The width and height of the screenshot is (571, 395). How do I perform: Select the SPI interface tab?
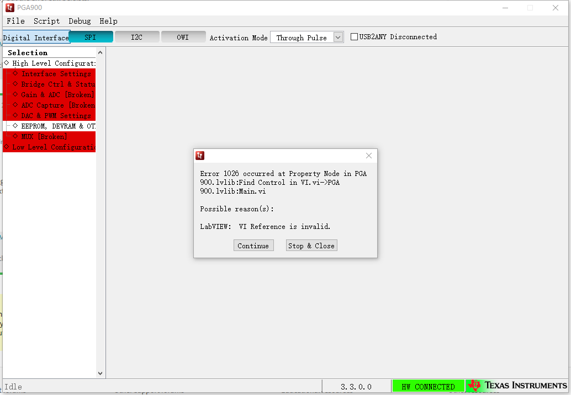point(91,37)
